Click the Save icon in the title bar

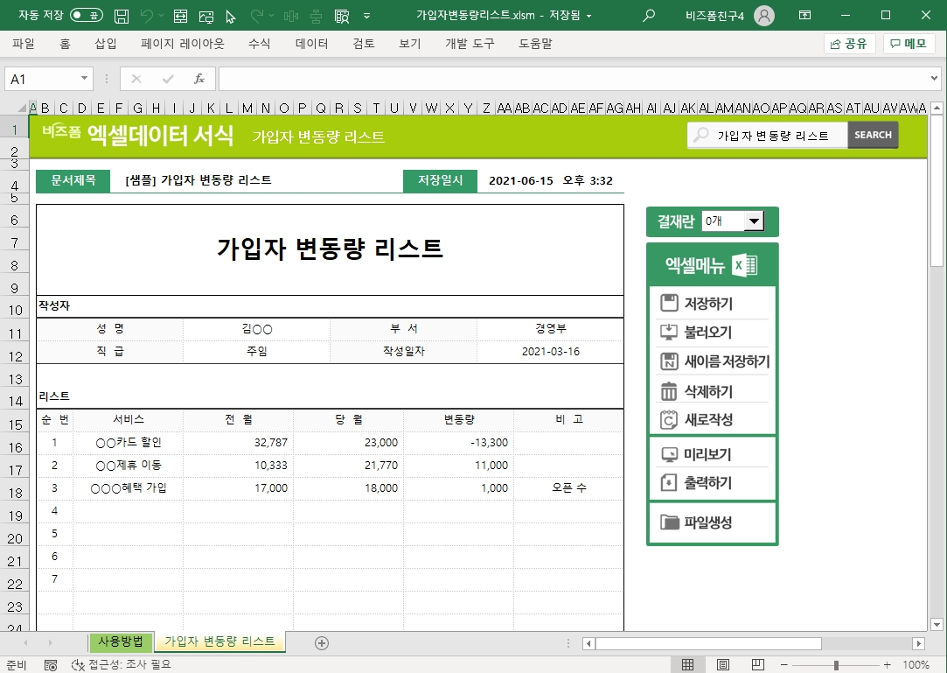[122, 16]
